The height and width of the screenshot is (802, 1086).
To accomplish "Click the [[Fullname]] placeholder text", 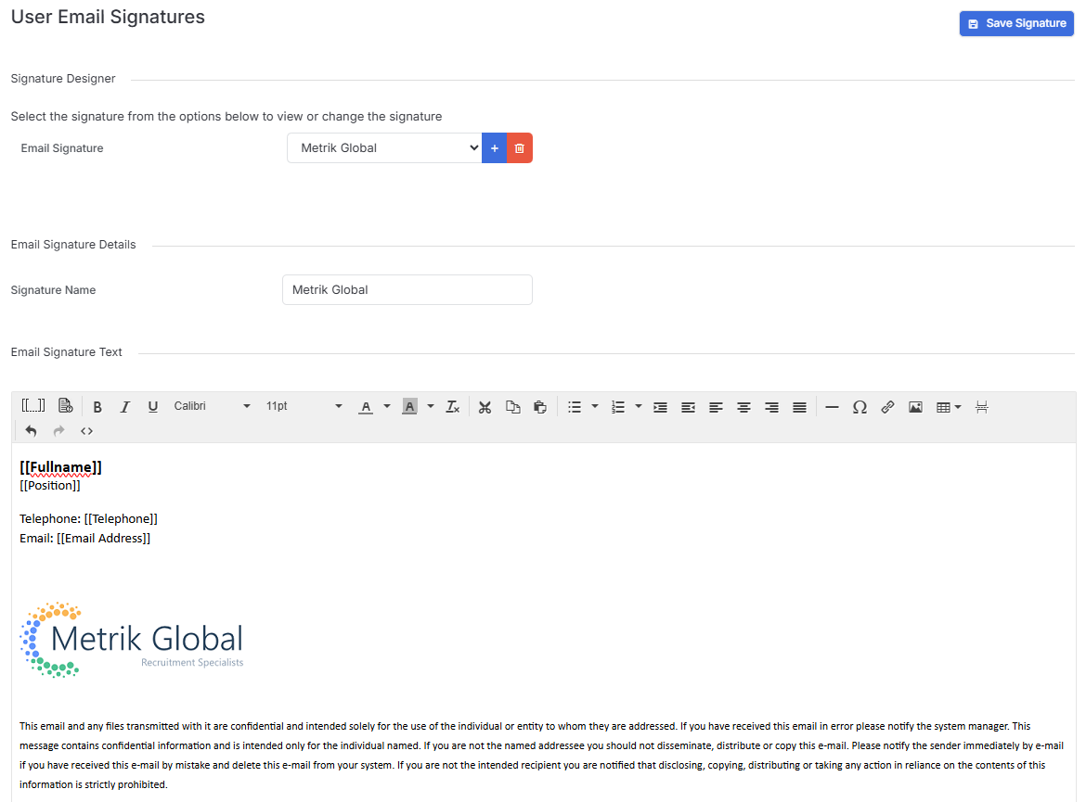I will pos(61,467).
